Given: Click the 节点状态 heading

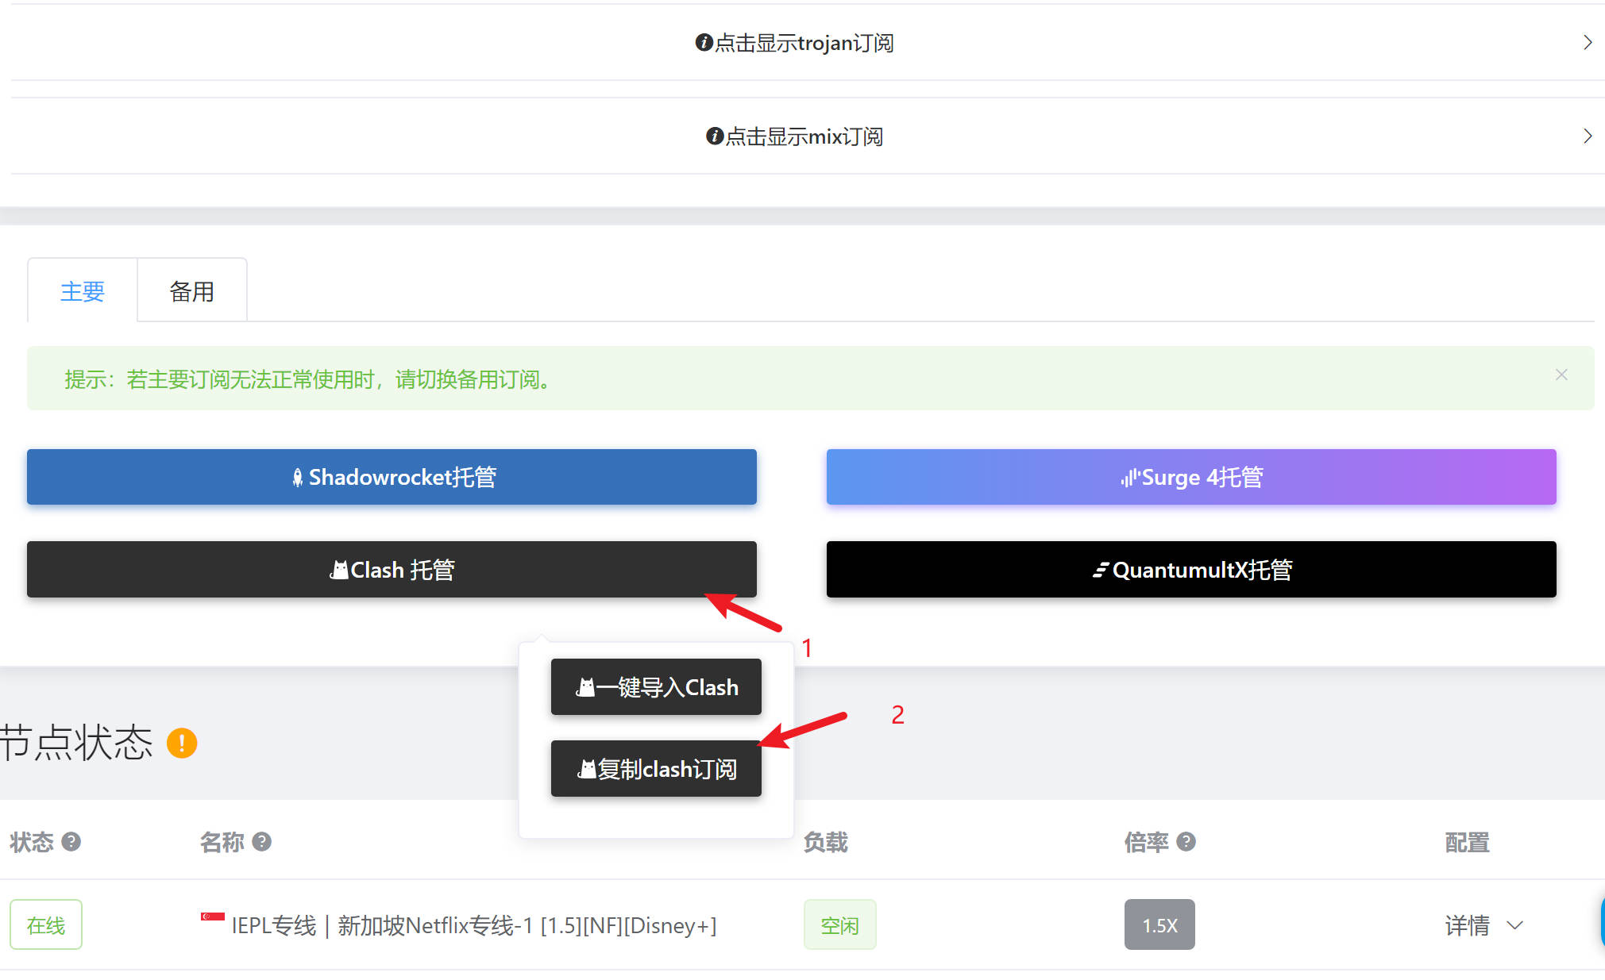Looking at the screenshot, I should (76, 744).
